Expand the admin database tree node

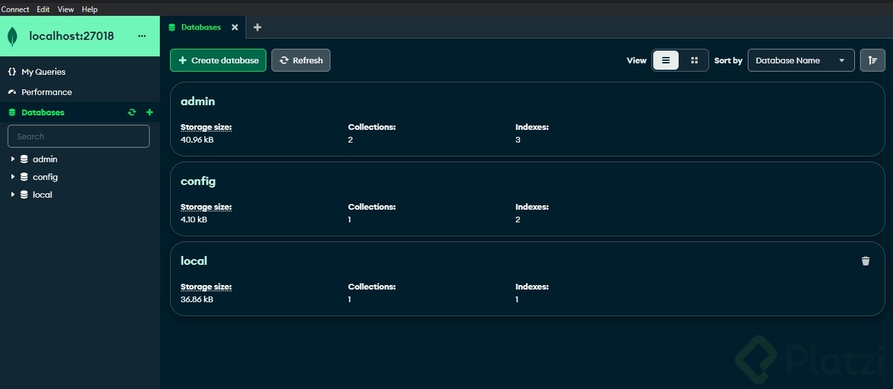13,159
